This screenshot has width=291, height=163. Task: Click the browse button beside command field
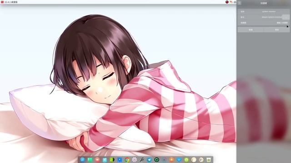pos(286,17)
